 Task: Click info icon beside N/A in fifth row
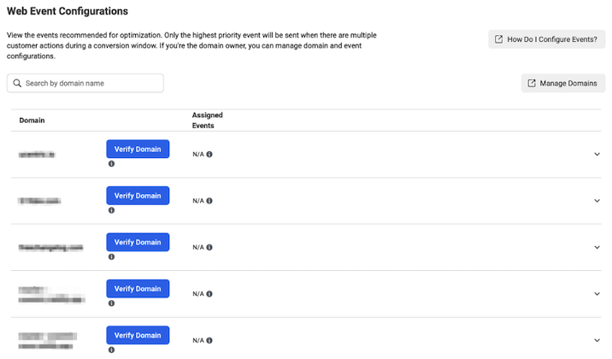[x=209, y=340]
